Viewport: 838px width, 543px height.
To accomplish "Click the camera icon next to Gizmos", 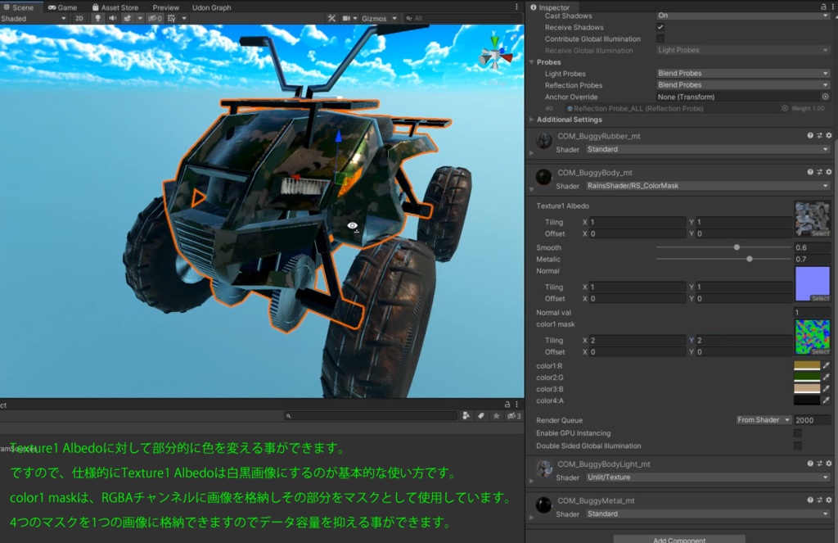I will tap(347, 17).
